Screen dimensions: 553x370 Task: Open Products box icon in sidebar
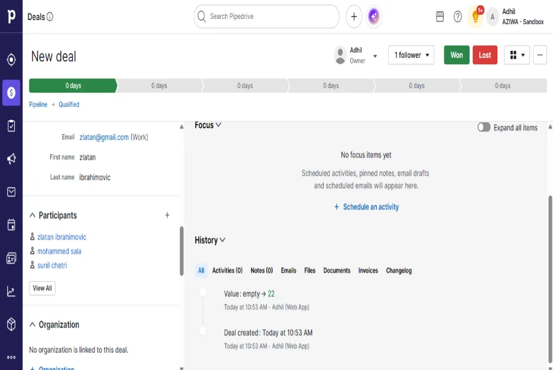pos(11,324)
